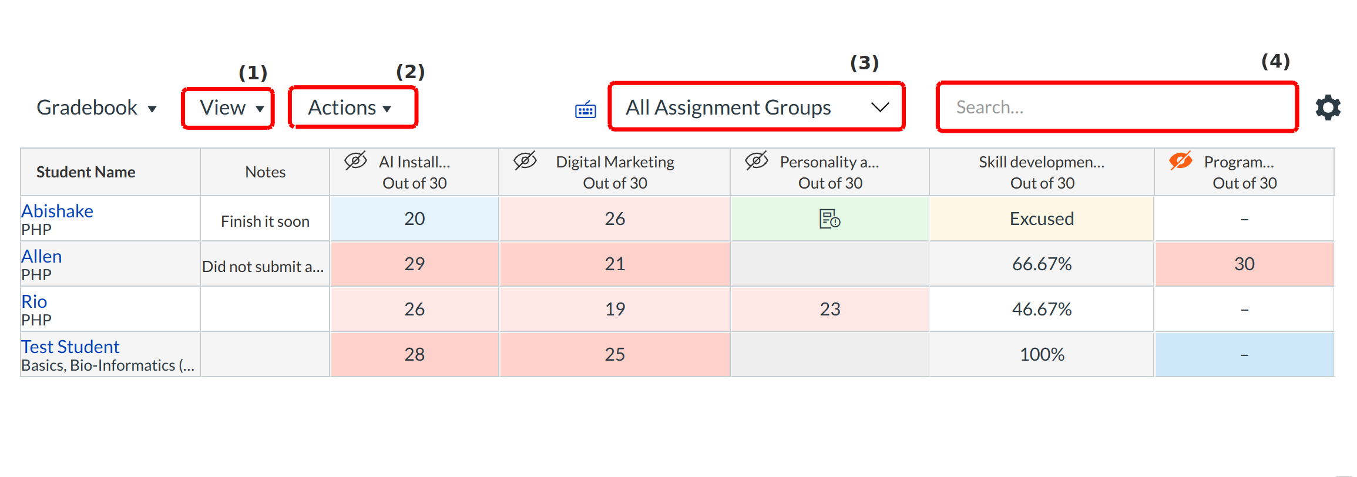Select Test Student's blue highlighted Program cell
This screenshot has height=477, width=1357.
(x=1244, y=355)
